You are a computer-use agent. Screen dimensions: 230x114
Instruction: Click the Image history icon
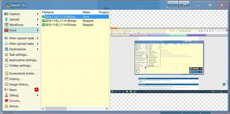tap(6, 84)
